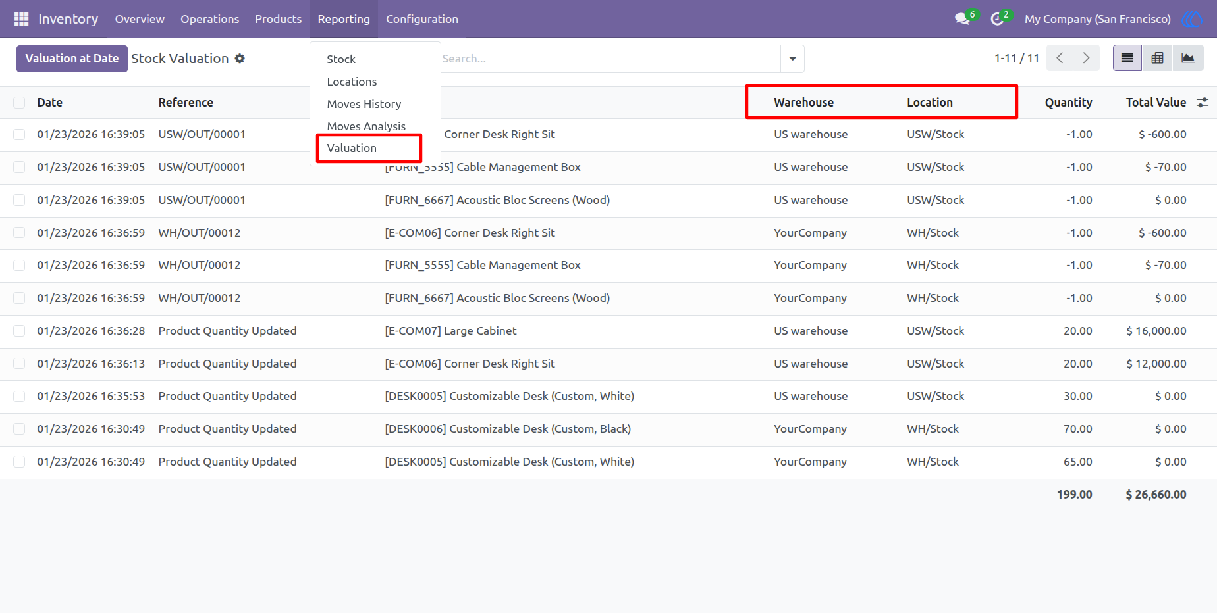
Task: Switch to pivot table view
Action: pos(1157,59)
